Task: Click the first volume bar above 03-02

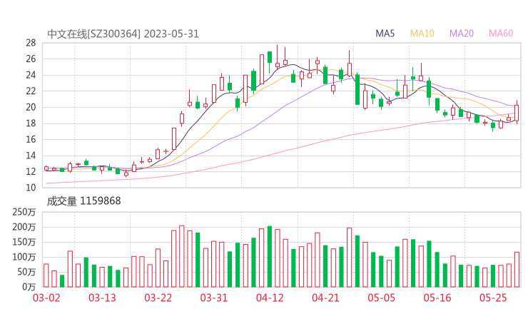Action: click(x=46, y=275)
